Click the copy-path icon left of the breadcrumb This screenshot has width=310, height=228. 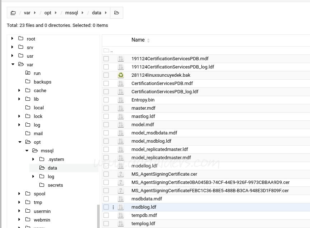13,13
